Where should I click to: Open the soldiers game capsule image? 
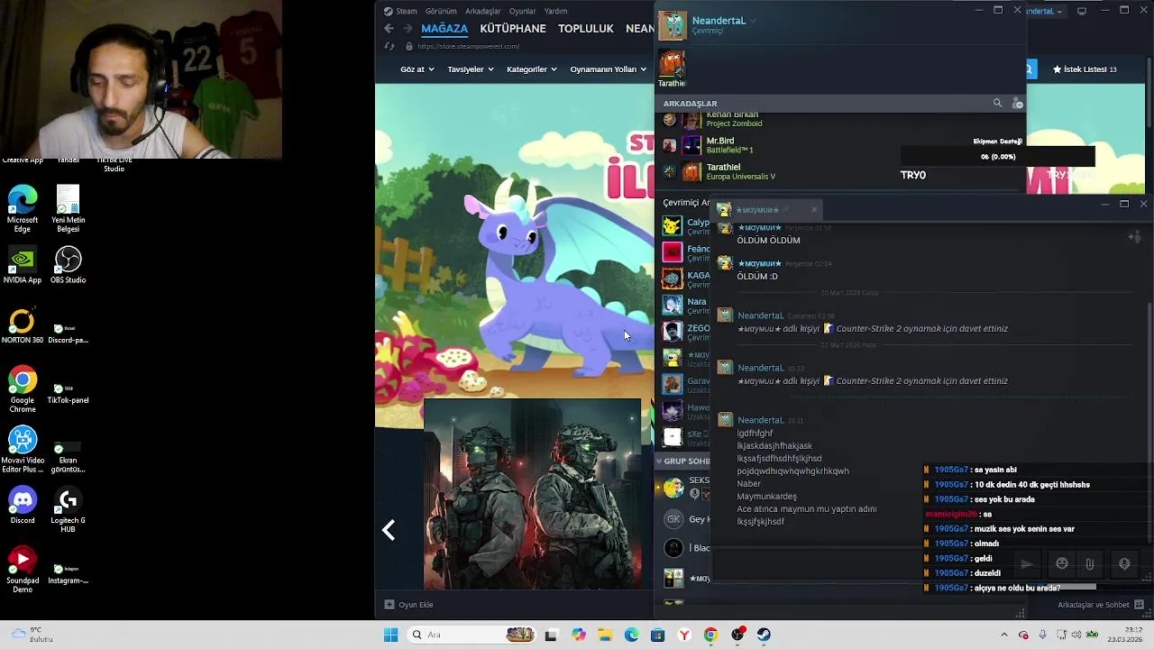pyautogui.click(x=533, y=494)
